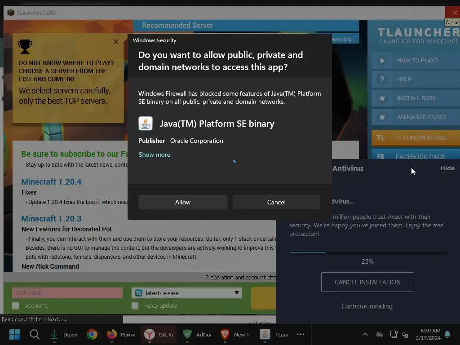
Task: Open Brave browser from taskbar
Action: 234,334
